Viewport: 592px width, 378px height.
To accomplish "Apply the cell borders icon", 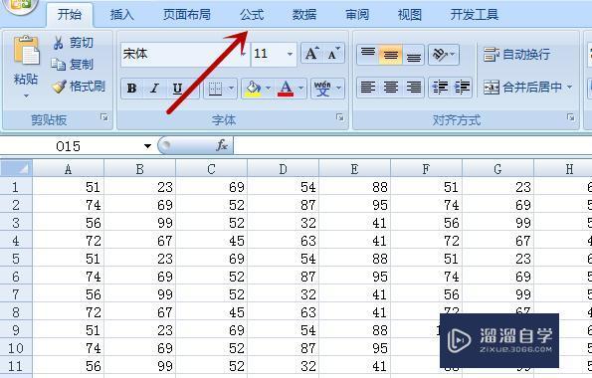I will click(x=215, y=89).
